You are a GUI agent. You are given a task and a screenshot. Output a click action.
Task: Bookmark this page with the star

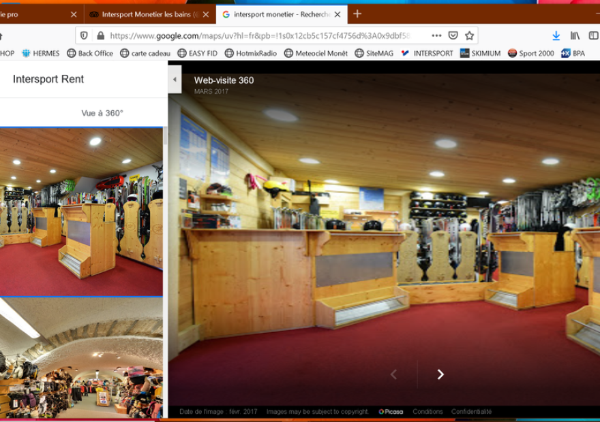[x=470, y=35]
